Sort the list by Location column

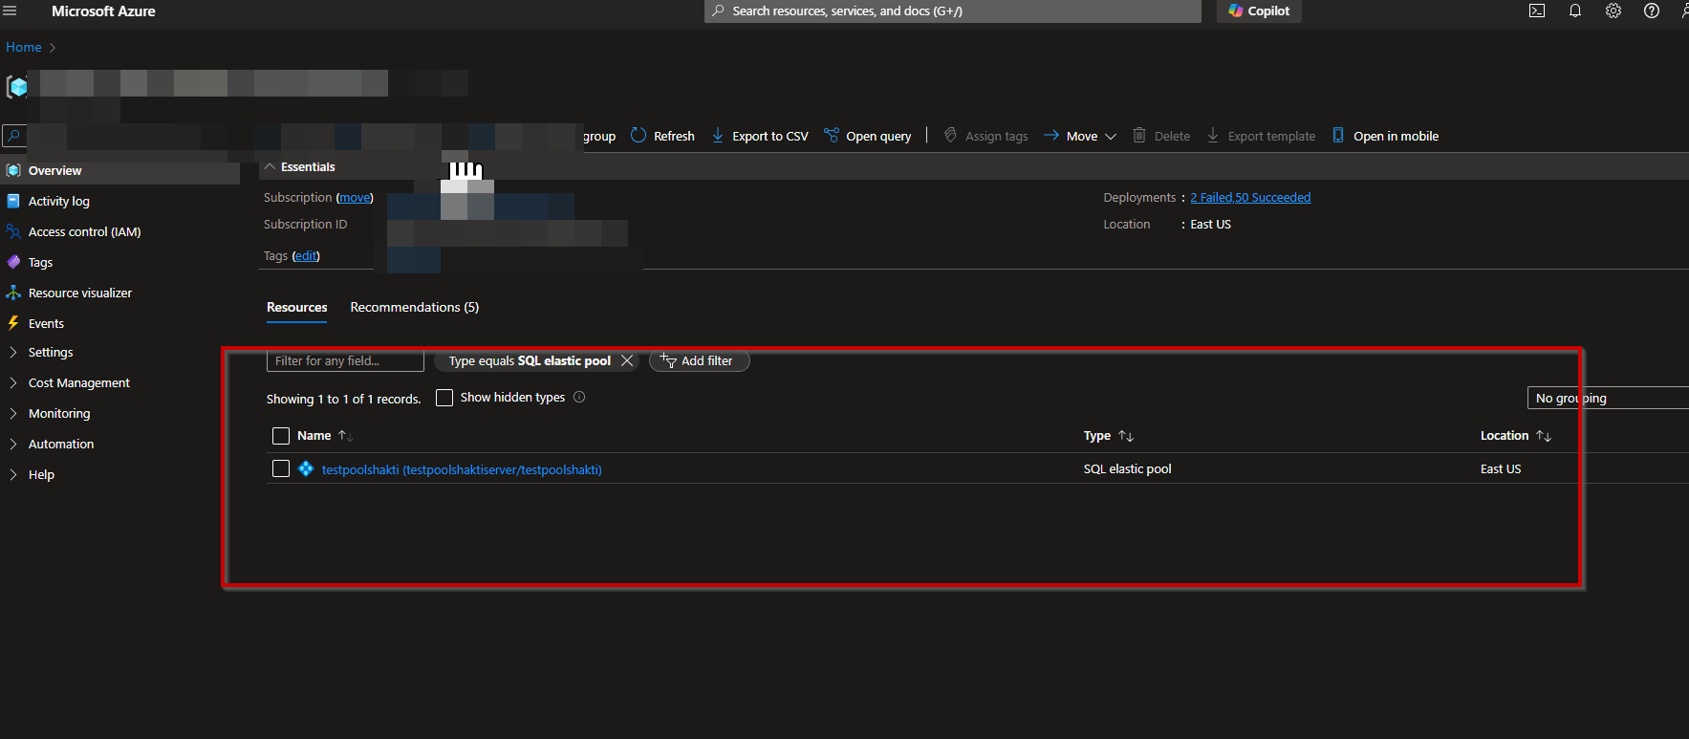(x=1516, y=436)
